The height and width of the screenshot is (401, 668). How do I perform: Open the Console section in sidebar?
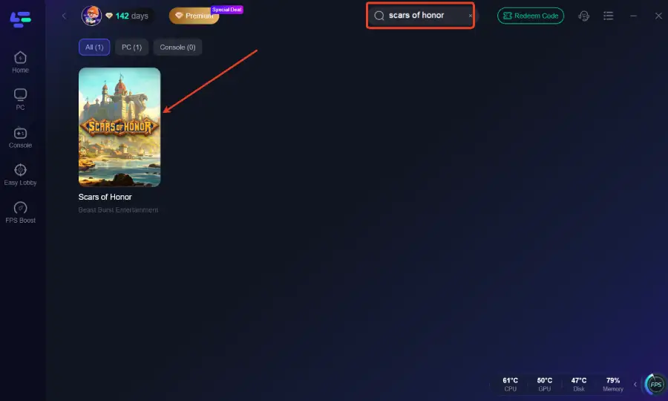[20, 137]
